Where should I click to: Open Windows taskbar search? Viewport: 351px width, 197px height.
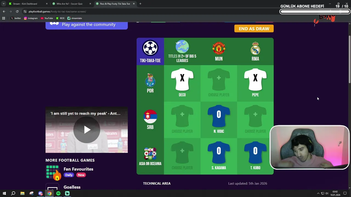point(13,193)
